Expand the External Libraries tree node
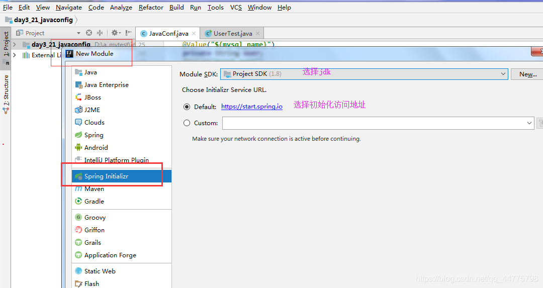The image size is (543, 288). [15, 55]
